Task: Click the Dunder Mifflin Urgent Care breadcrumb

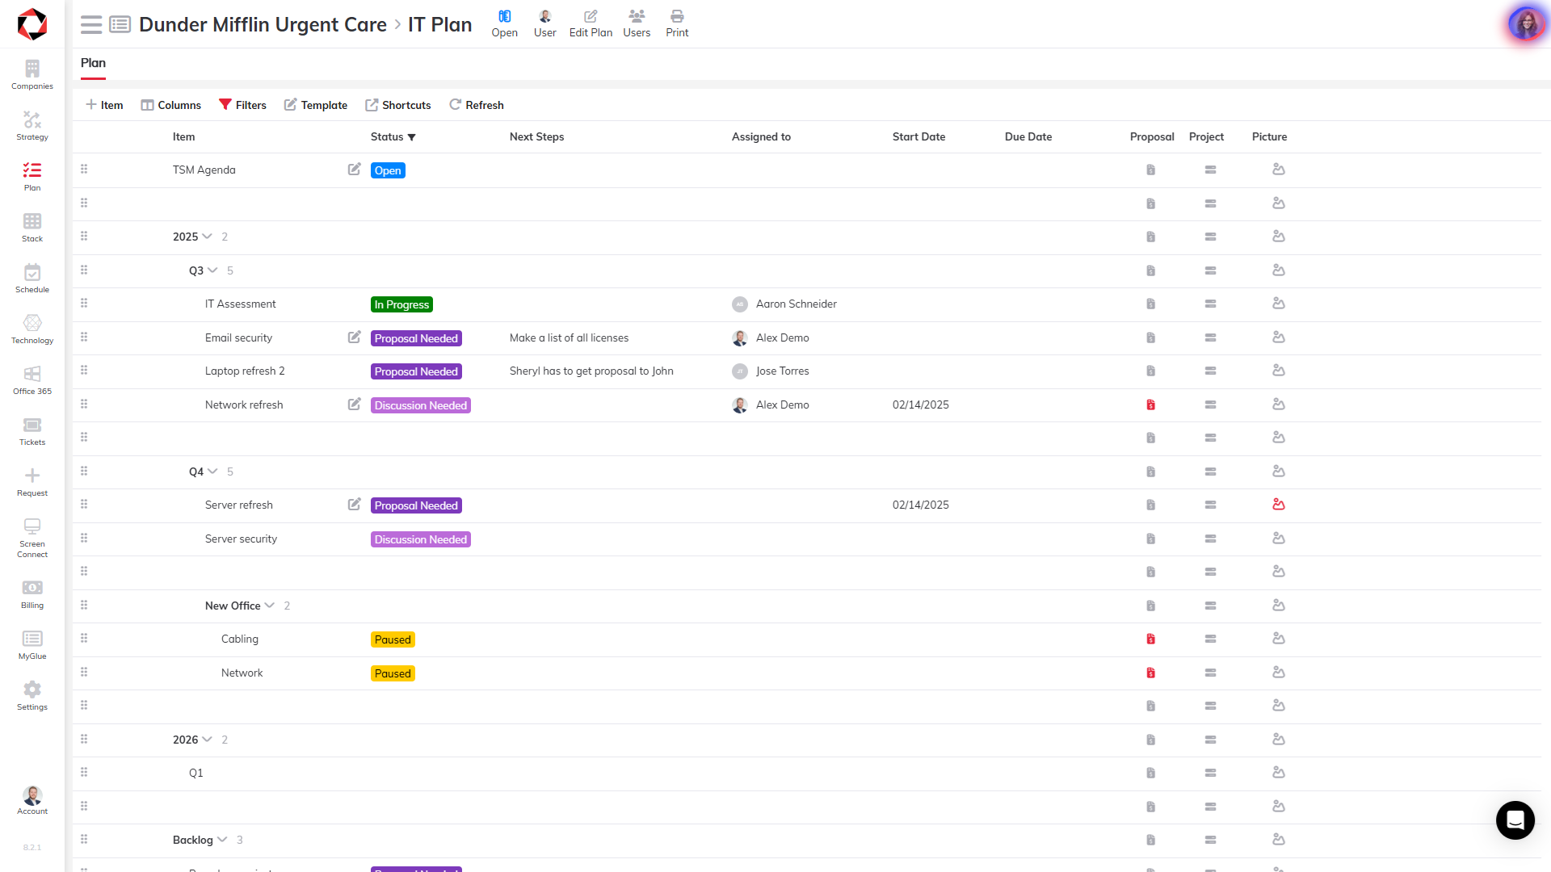Action: (x=263, y=25)
